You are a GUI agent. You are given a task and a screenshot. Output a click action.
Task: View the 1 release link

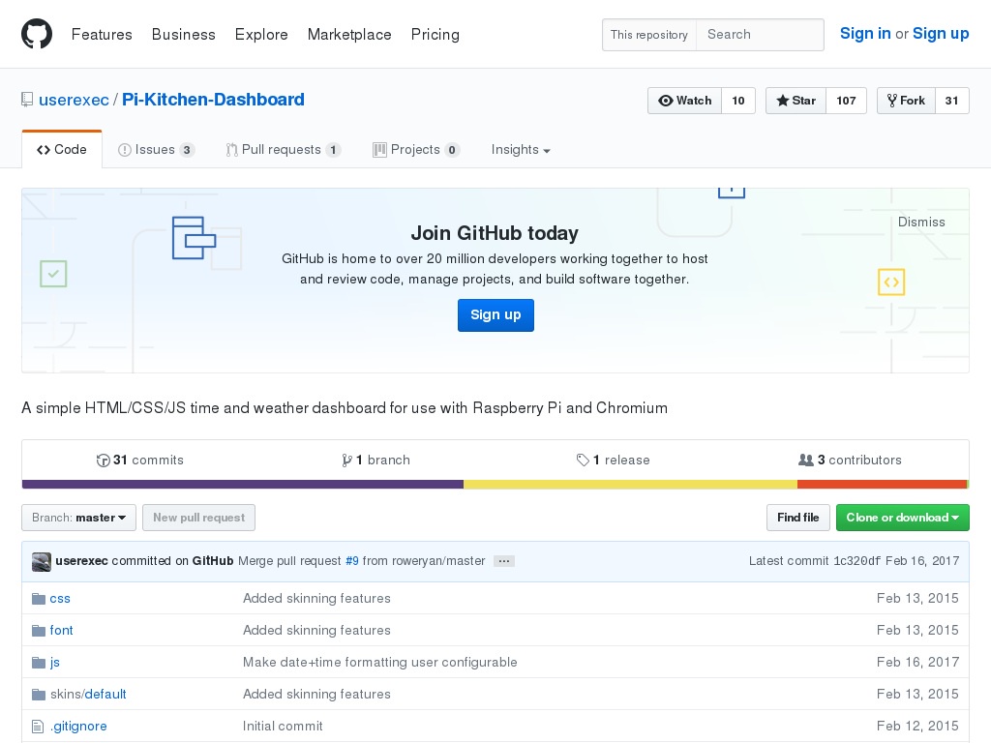[613, 460]
